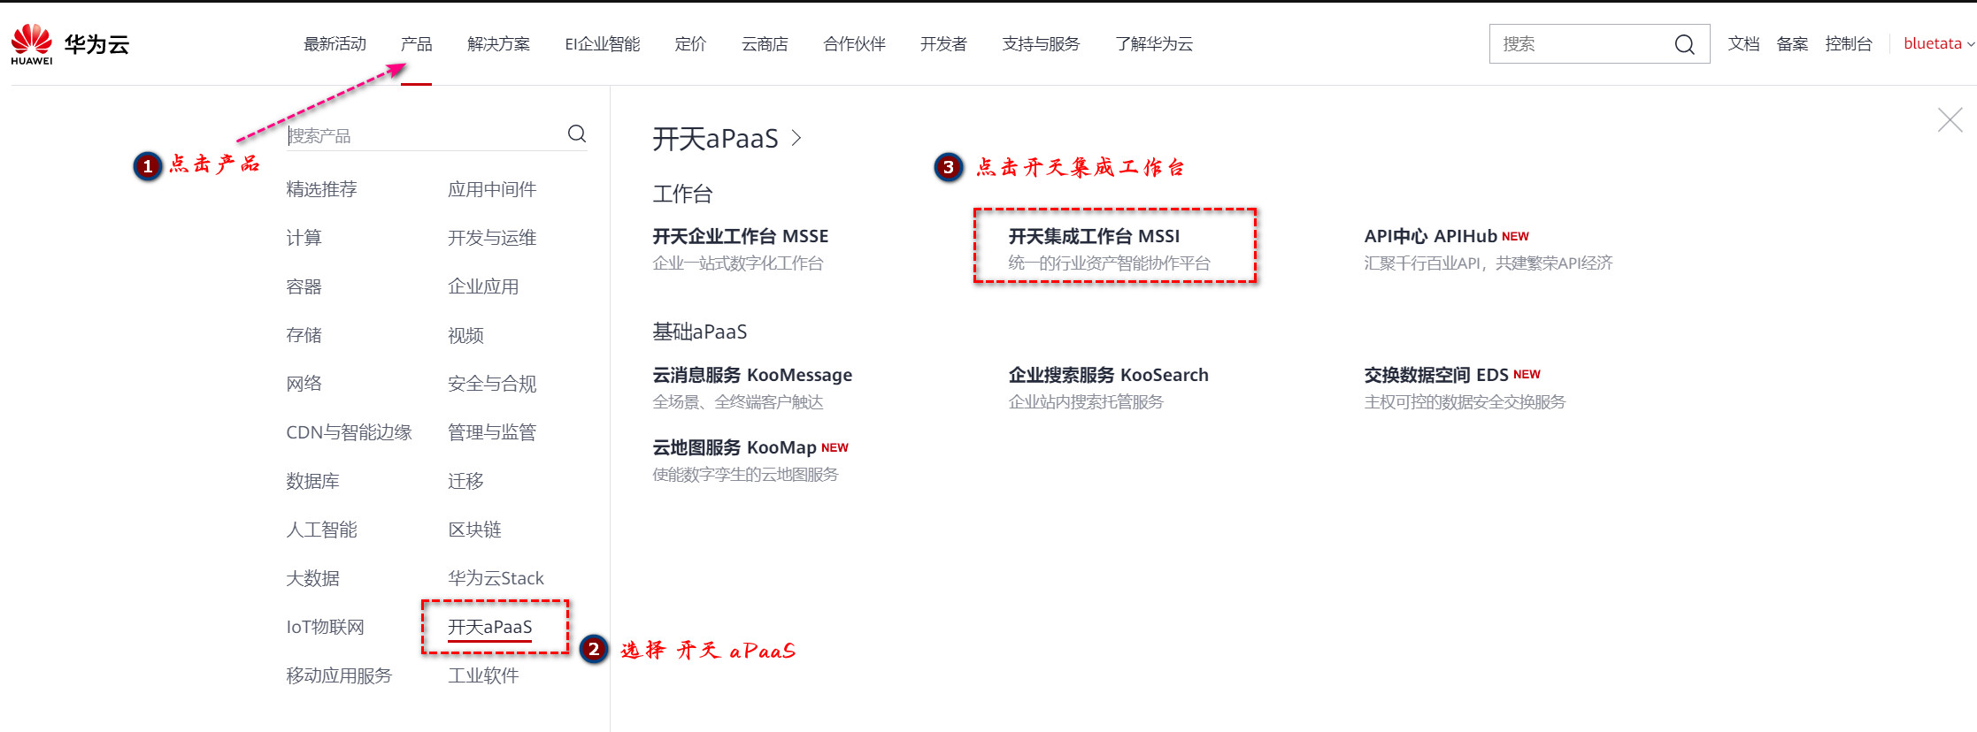This screenshot has width=1977, height=732.
Task: Select the 人工智能 category
Action: tap(321, 530)
